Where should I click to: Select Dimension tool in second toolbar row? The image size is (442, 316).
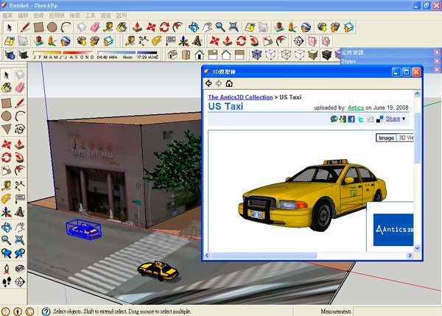[143, 41]
